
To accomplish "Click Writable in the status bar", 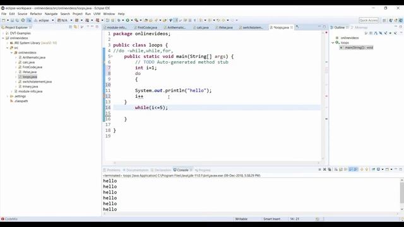I will 241,219.
